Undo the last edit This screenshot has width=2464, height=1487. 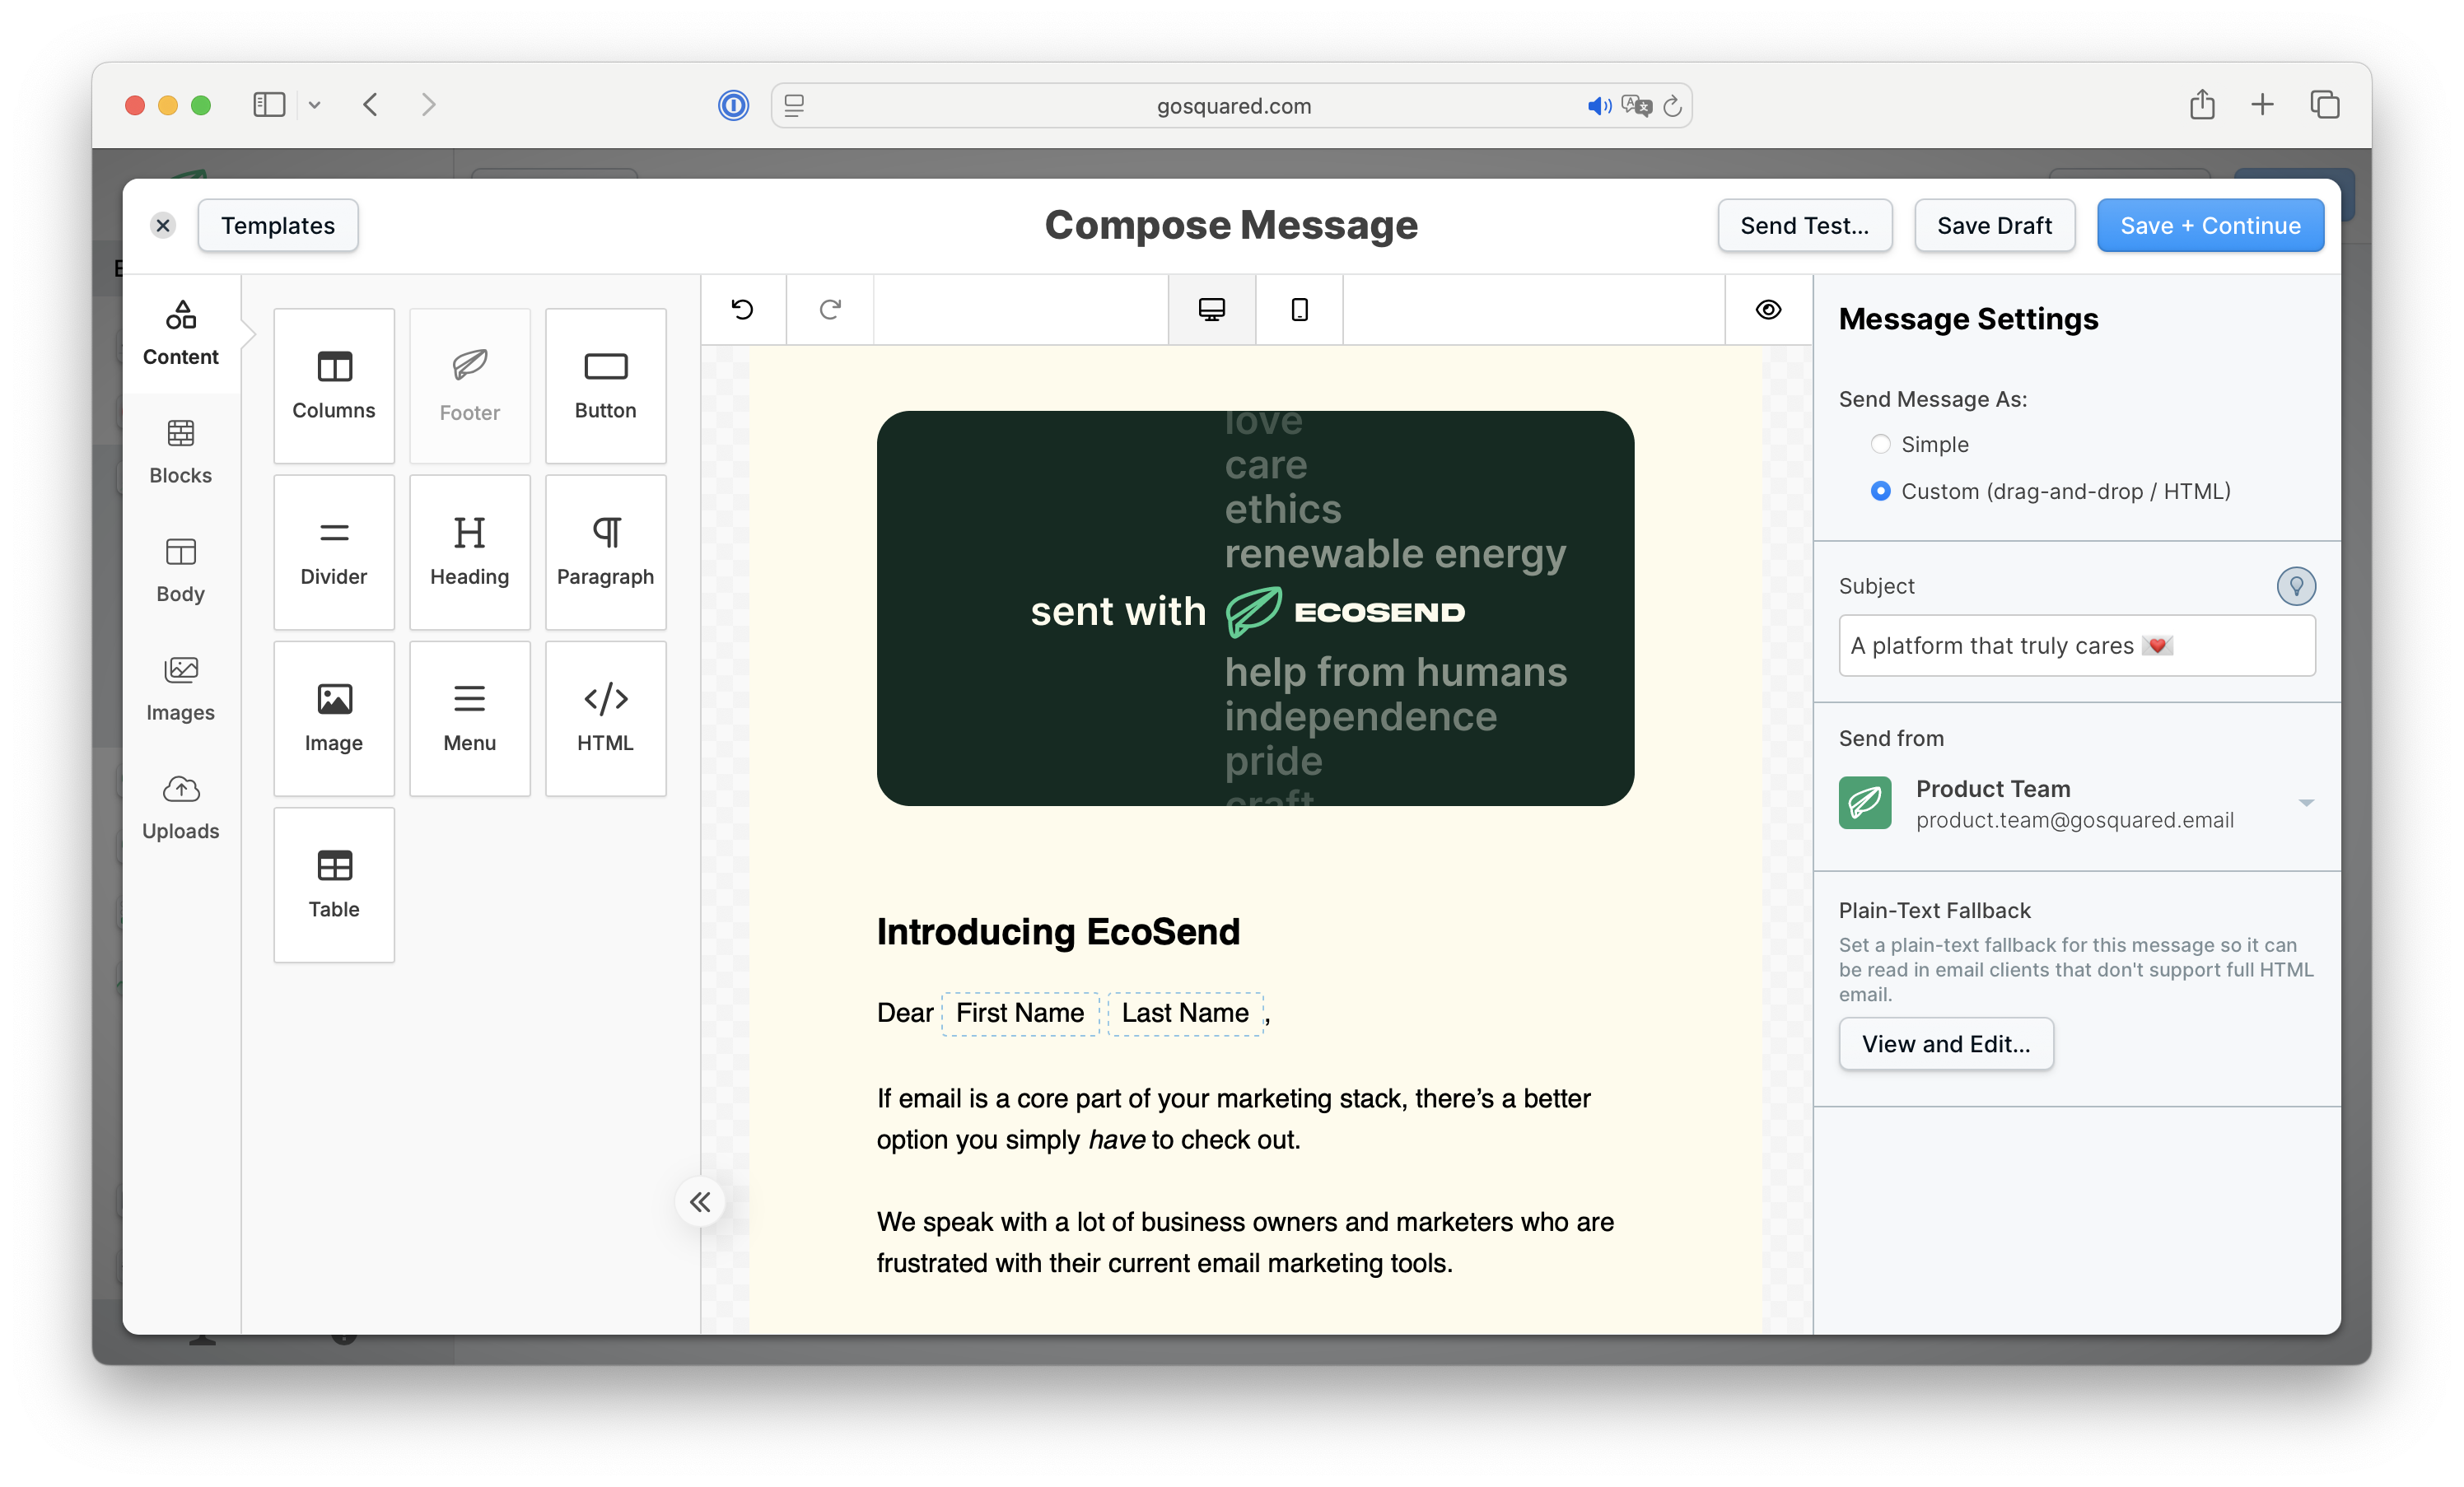pos(743,310)
